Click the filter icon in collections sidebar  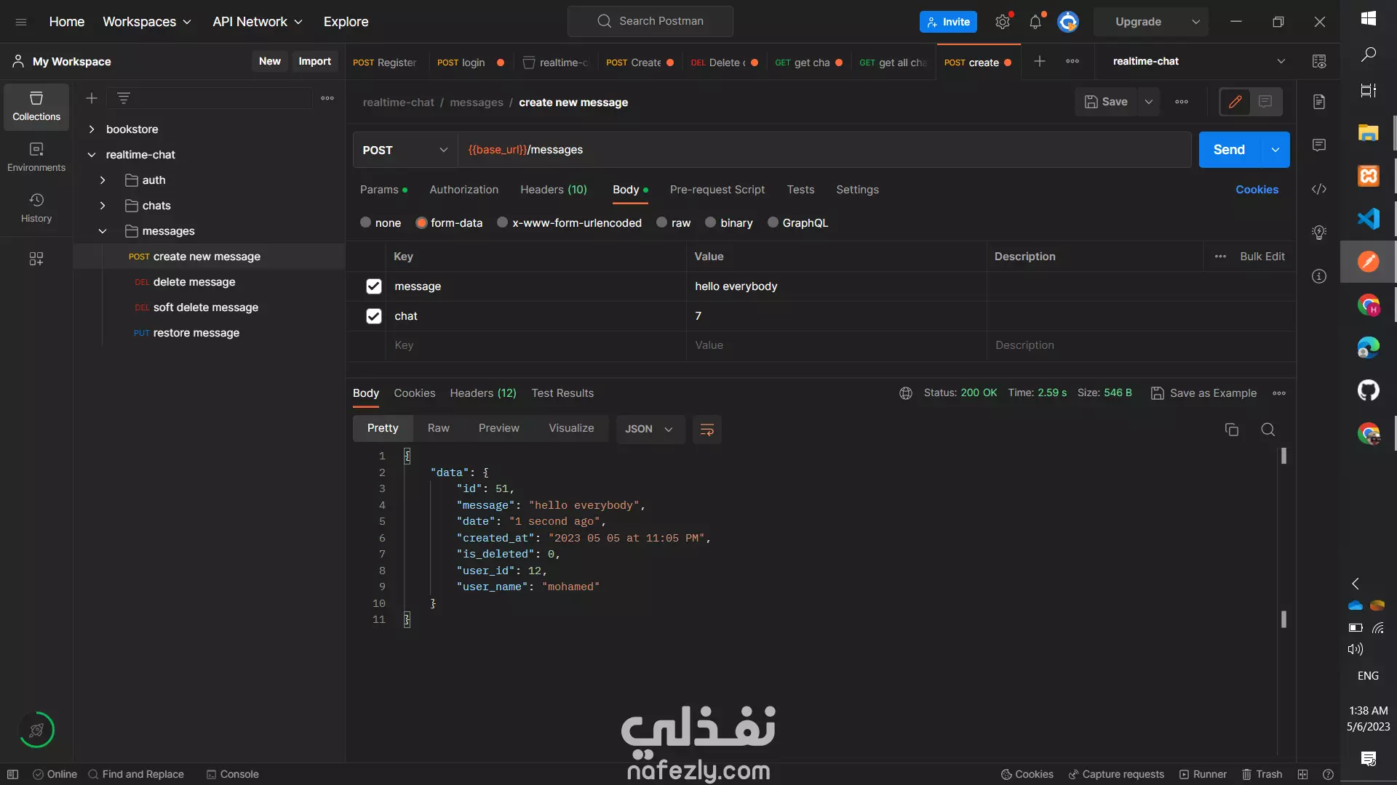[x=124, y=98]
